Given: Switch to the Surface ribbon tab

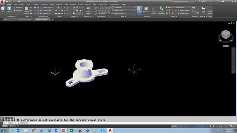Looking at the screenshot, I should 22,4.
